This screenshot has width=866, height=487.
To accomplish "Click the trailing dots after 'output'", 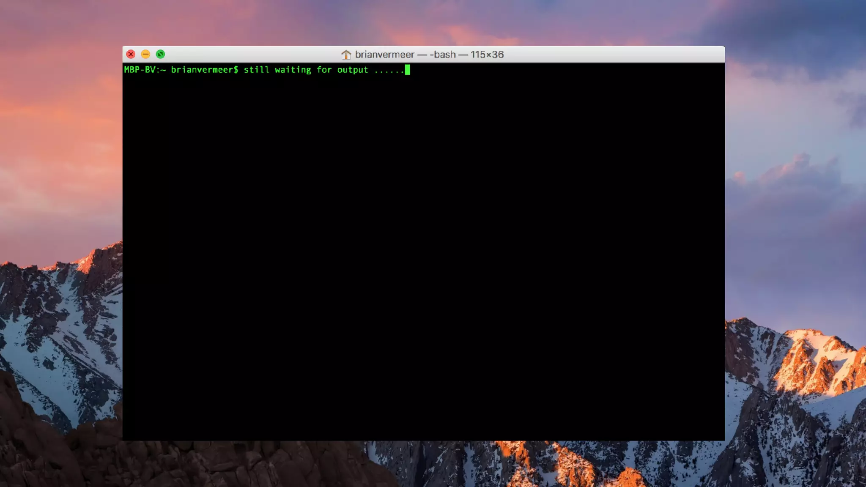I will tap(389, 71).
